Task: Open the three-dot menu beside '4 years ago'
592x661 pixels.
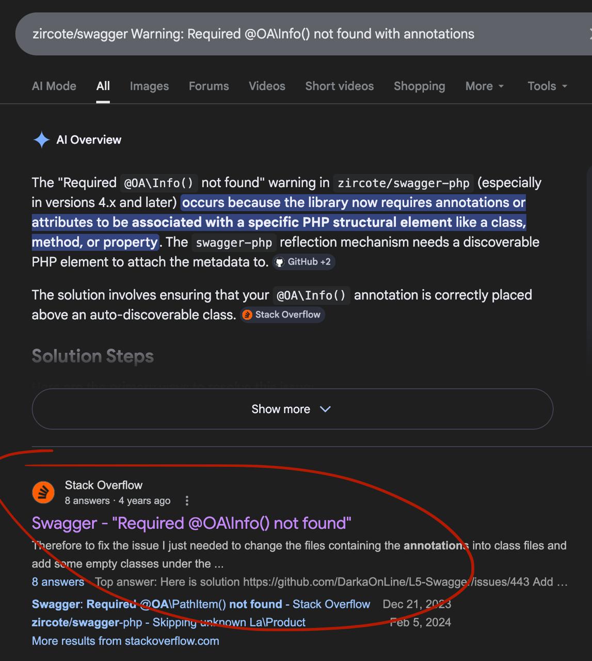Action: (187, 501)
